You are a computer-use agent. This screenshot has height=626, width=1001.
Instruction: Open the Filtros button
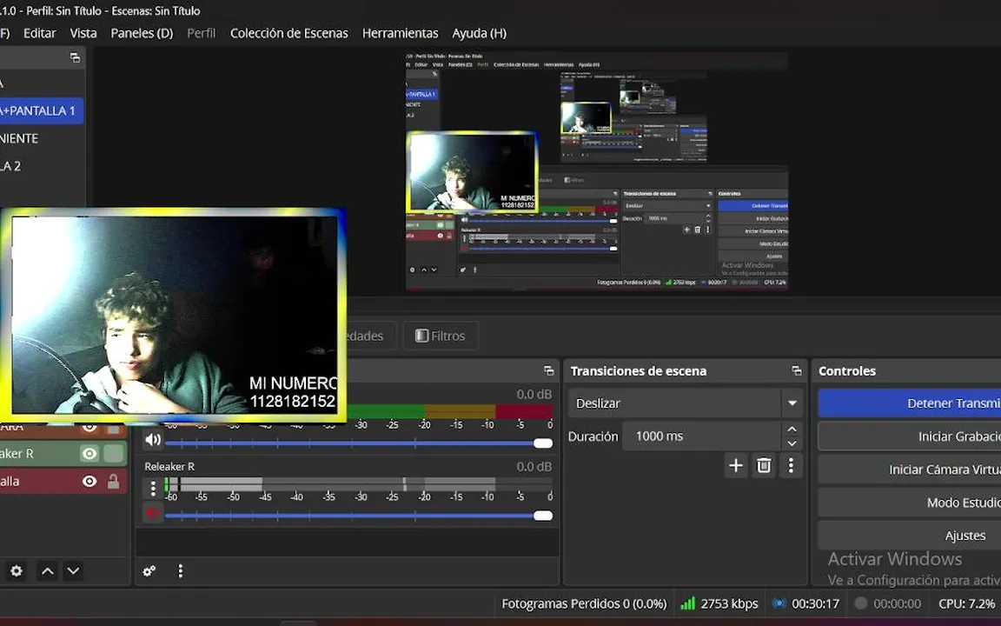tap(441, 336)
